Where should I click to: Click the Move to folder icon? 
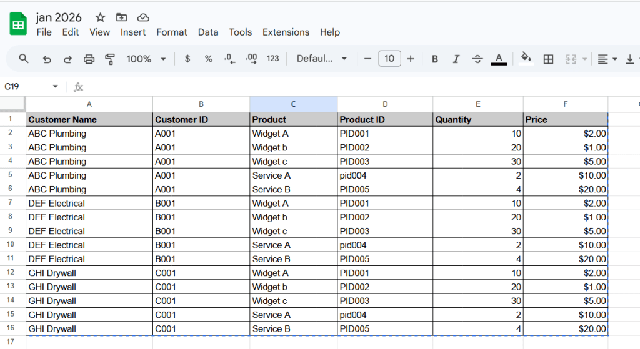pyautogui.click(x=121, y=17)
